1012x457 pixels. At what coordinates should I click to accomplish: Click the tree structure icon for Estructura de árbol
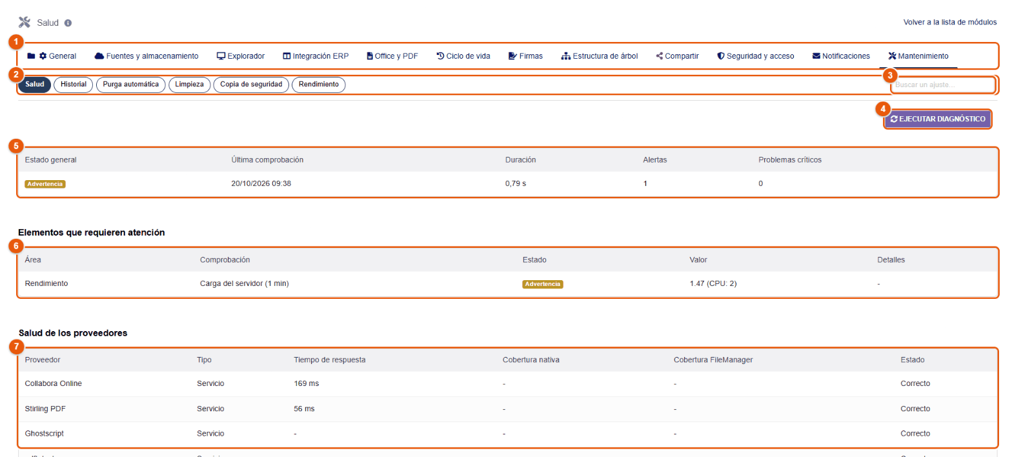point(566,56)
